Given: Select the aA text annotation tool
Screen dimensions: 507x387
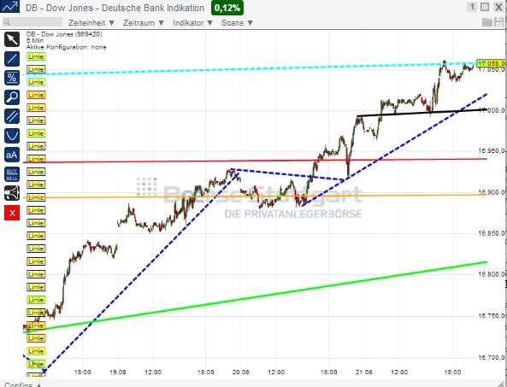Looking at the screenshot, I should pos(12,155).
